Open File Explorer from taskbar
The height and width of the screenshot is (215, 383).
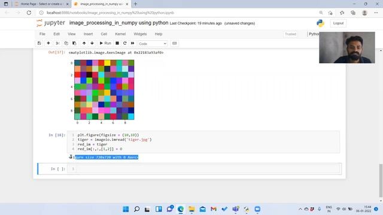click(191, 209)
